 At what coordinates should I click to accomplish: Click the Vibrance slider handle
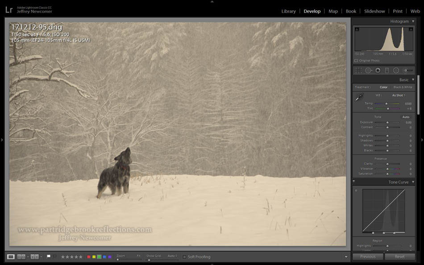point(387,169)
